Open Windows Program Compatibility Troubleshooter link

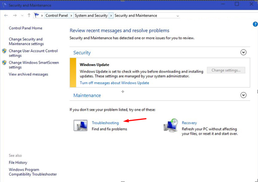[x=33, y=172]
